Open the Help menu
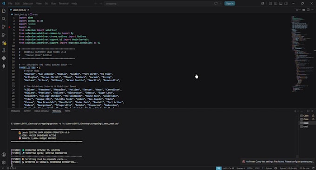The image size is (316, 170). 74,3
